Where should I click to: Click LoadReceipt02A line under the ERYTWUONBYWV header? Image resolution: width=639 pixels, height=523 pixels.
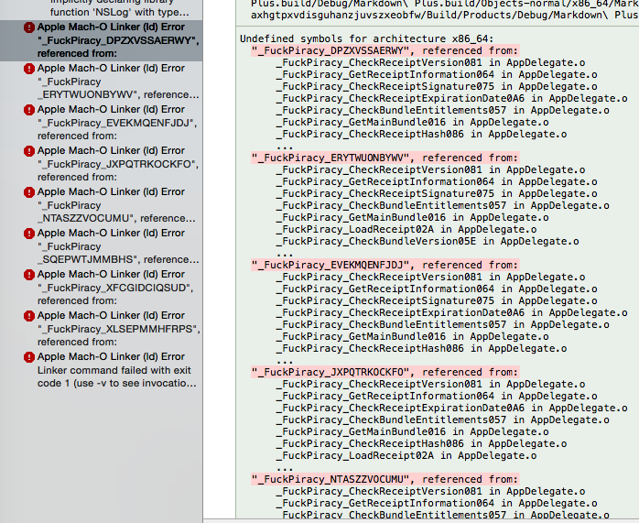pyautogui.click(x=406, y=230)
